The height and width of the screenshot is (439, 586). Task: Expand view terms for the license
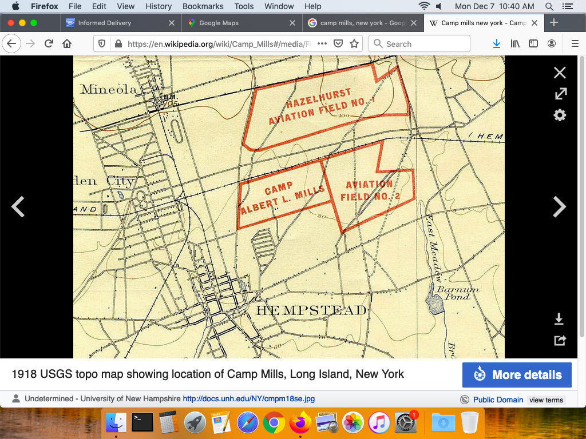546,400
